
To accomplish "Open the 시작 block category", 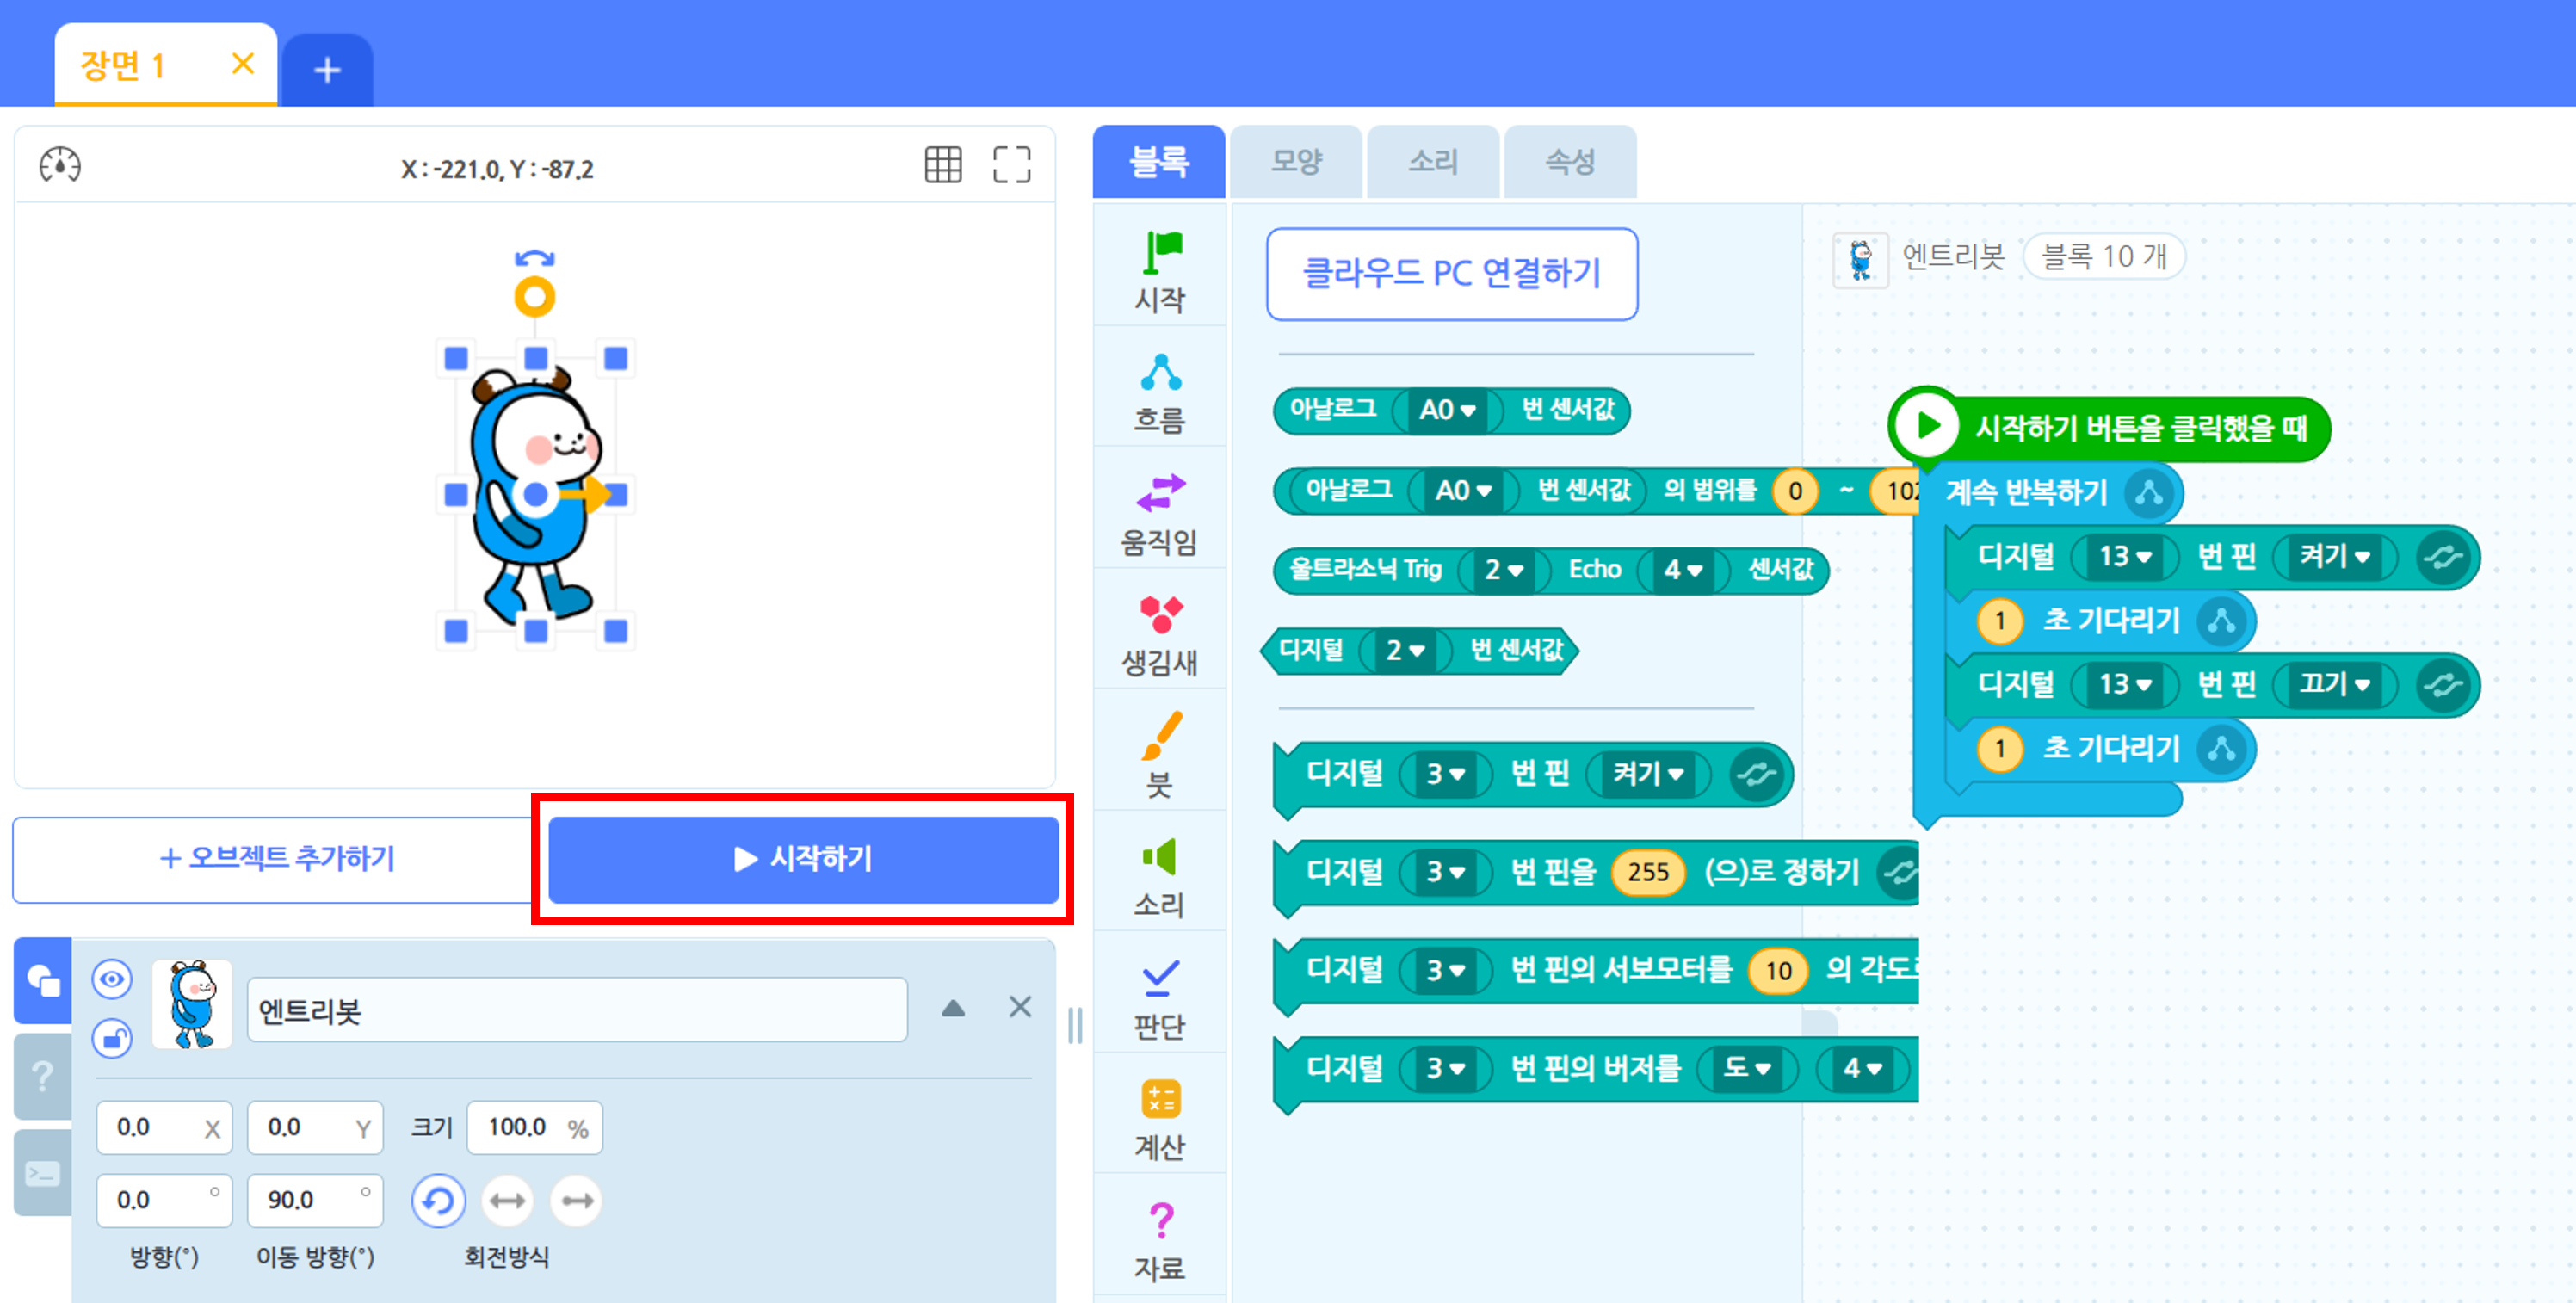I will [x=1159, y=270].
